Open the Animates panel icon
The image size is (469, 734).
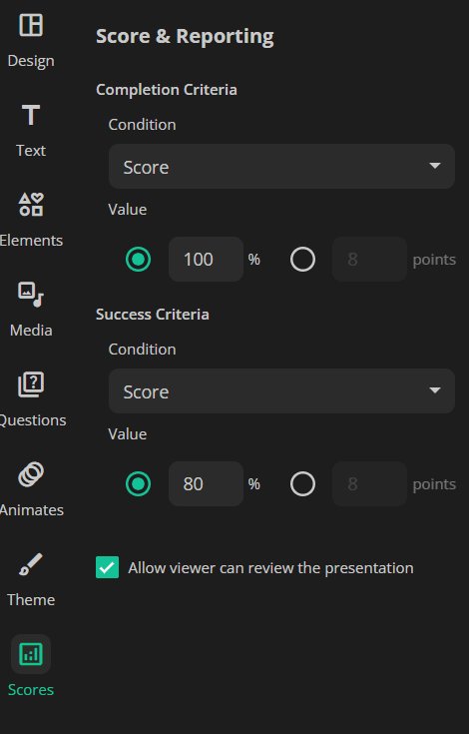coord(31,474)
